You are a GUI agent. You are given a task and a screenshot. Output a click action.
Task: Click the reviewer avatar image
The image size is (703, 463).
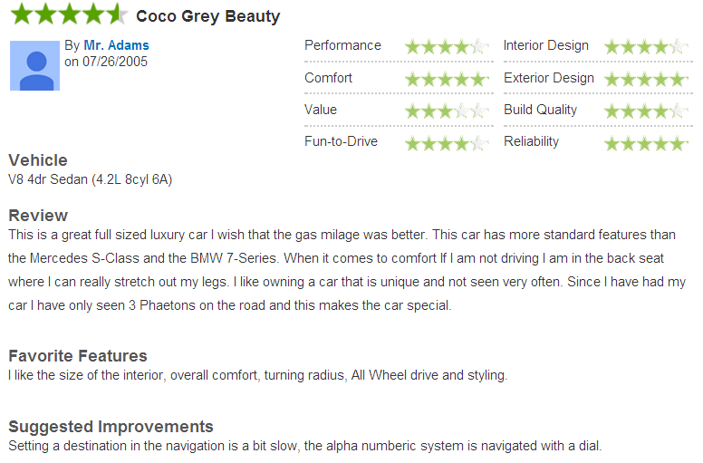click(35, 65)
